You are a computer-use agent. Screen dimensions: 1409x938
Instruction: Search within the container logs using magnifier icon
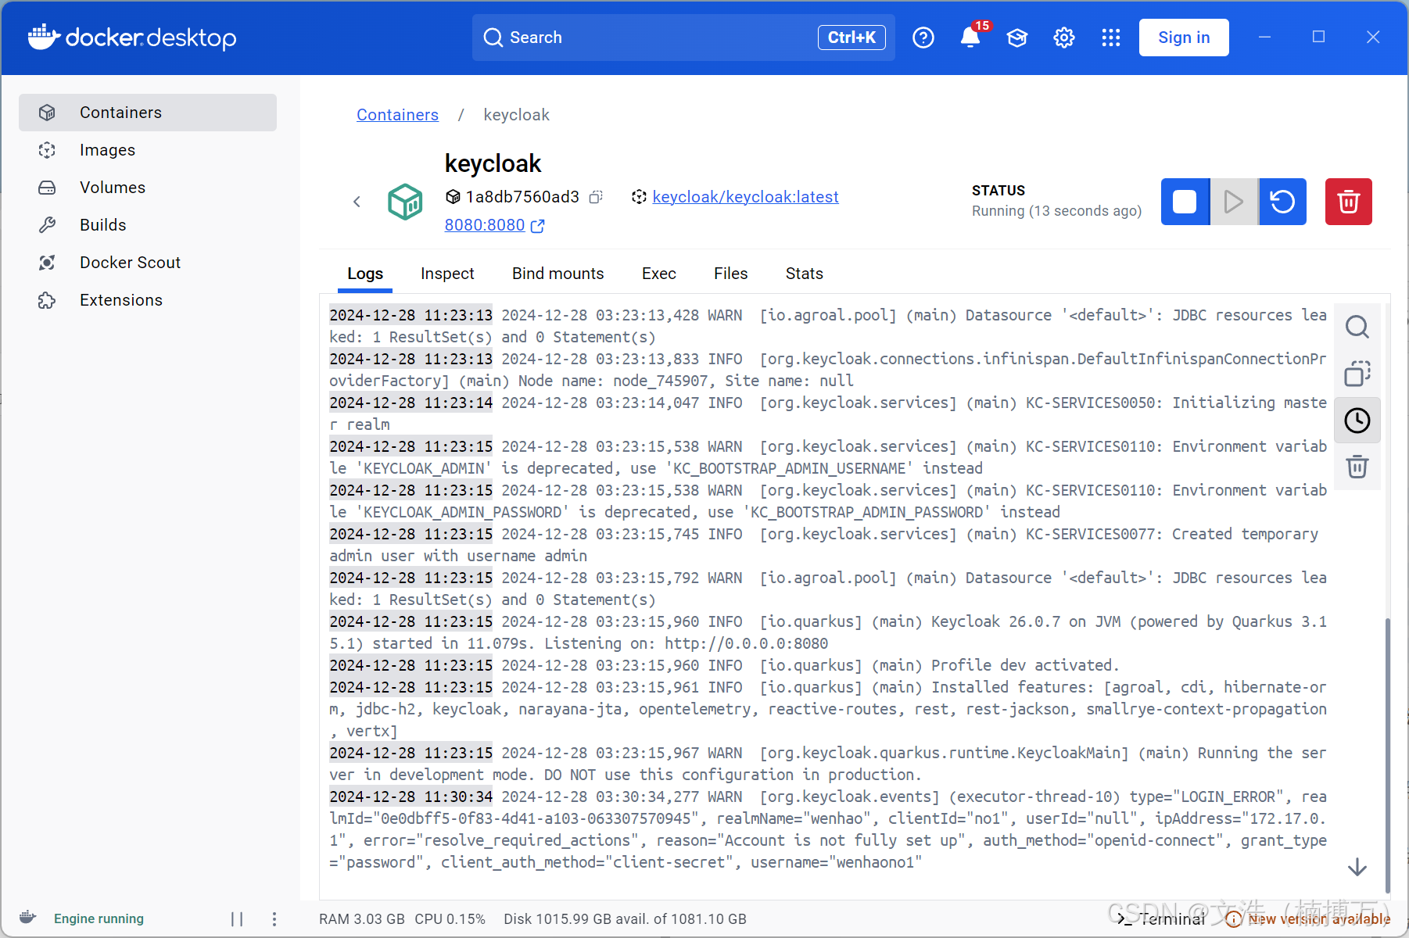1357,327
